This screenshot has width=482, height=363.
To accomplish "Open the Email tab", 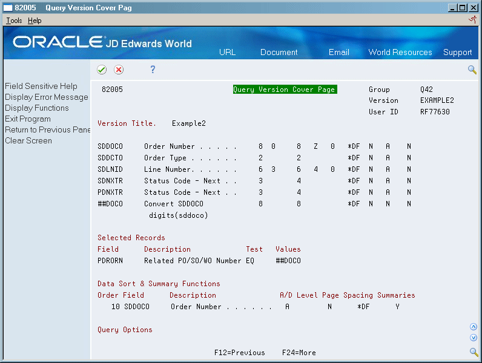I will [x=338, y=52].
